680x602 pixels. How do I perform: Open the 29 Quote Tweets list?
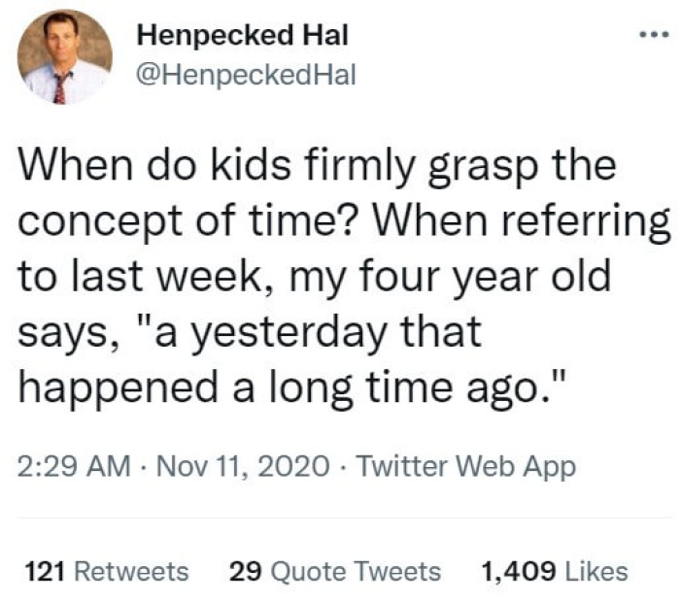[335, 571]
